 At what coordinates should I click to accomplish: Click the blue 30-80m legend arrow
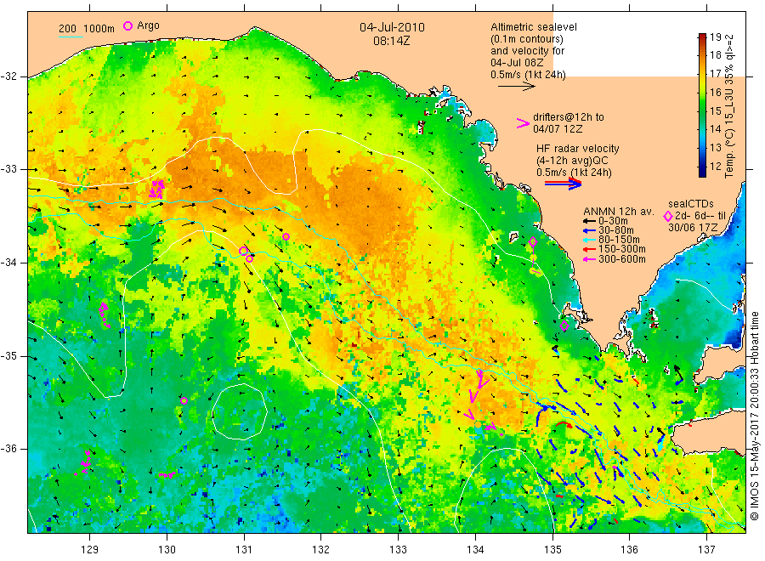point(590,230)
